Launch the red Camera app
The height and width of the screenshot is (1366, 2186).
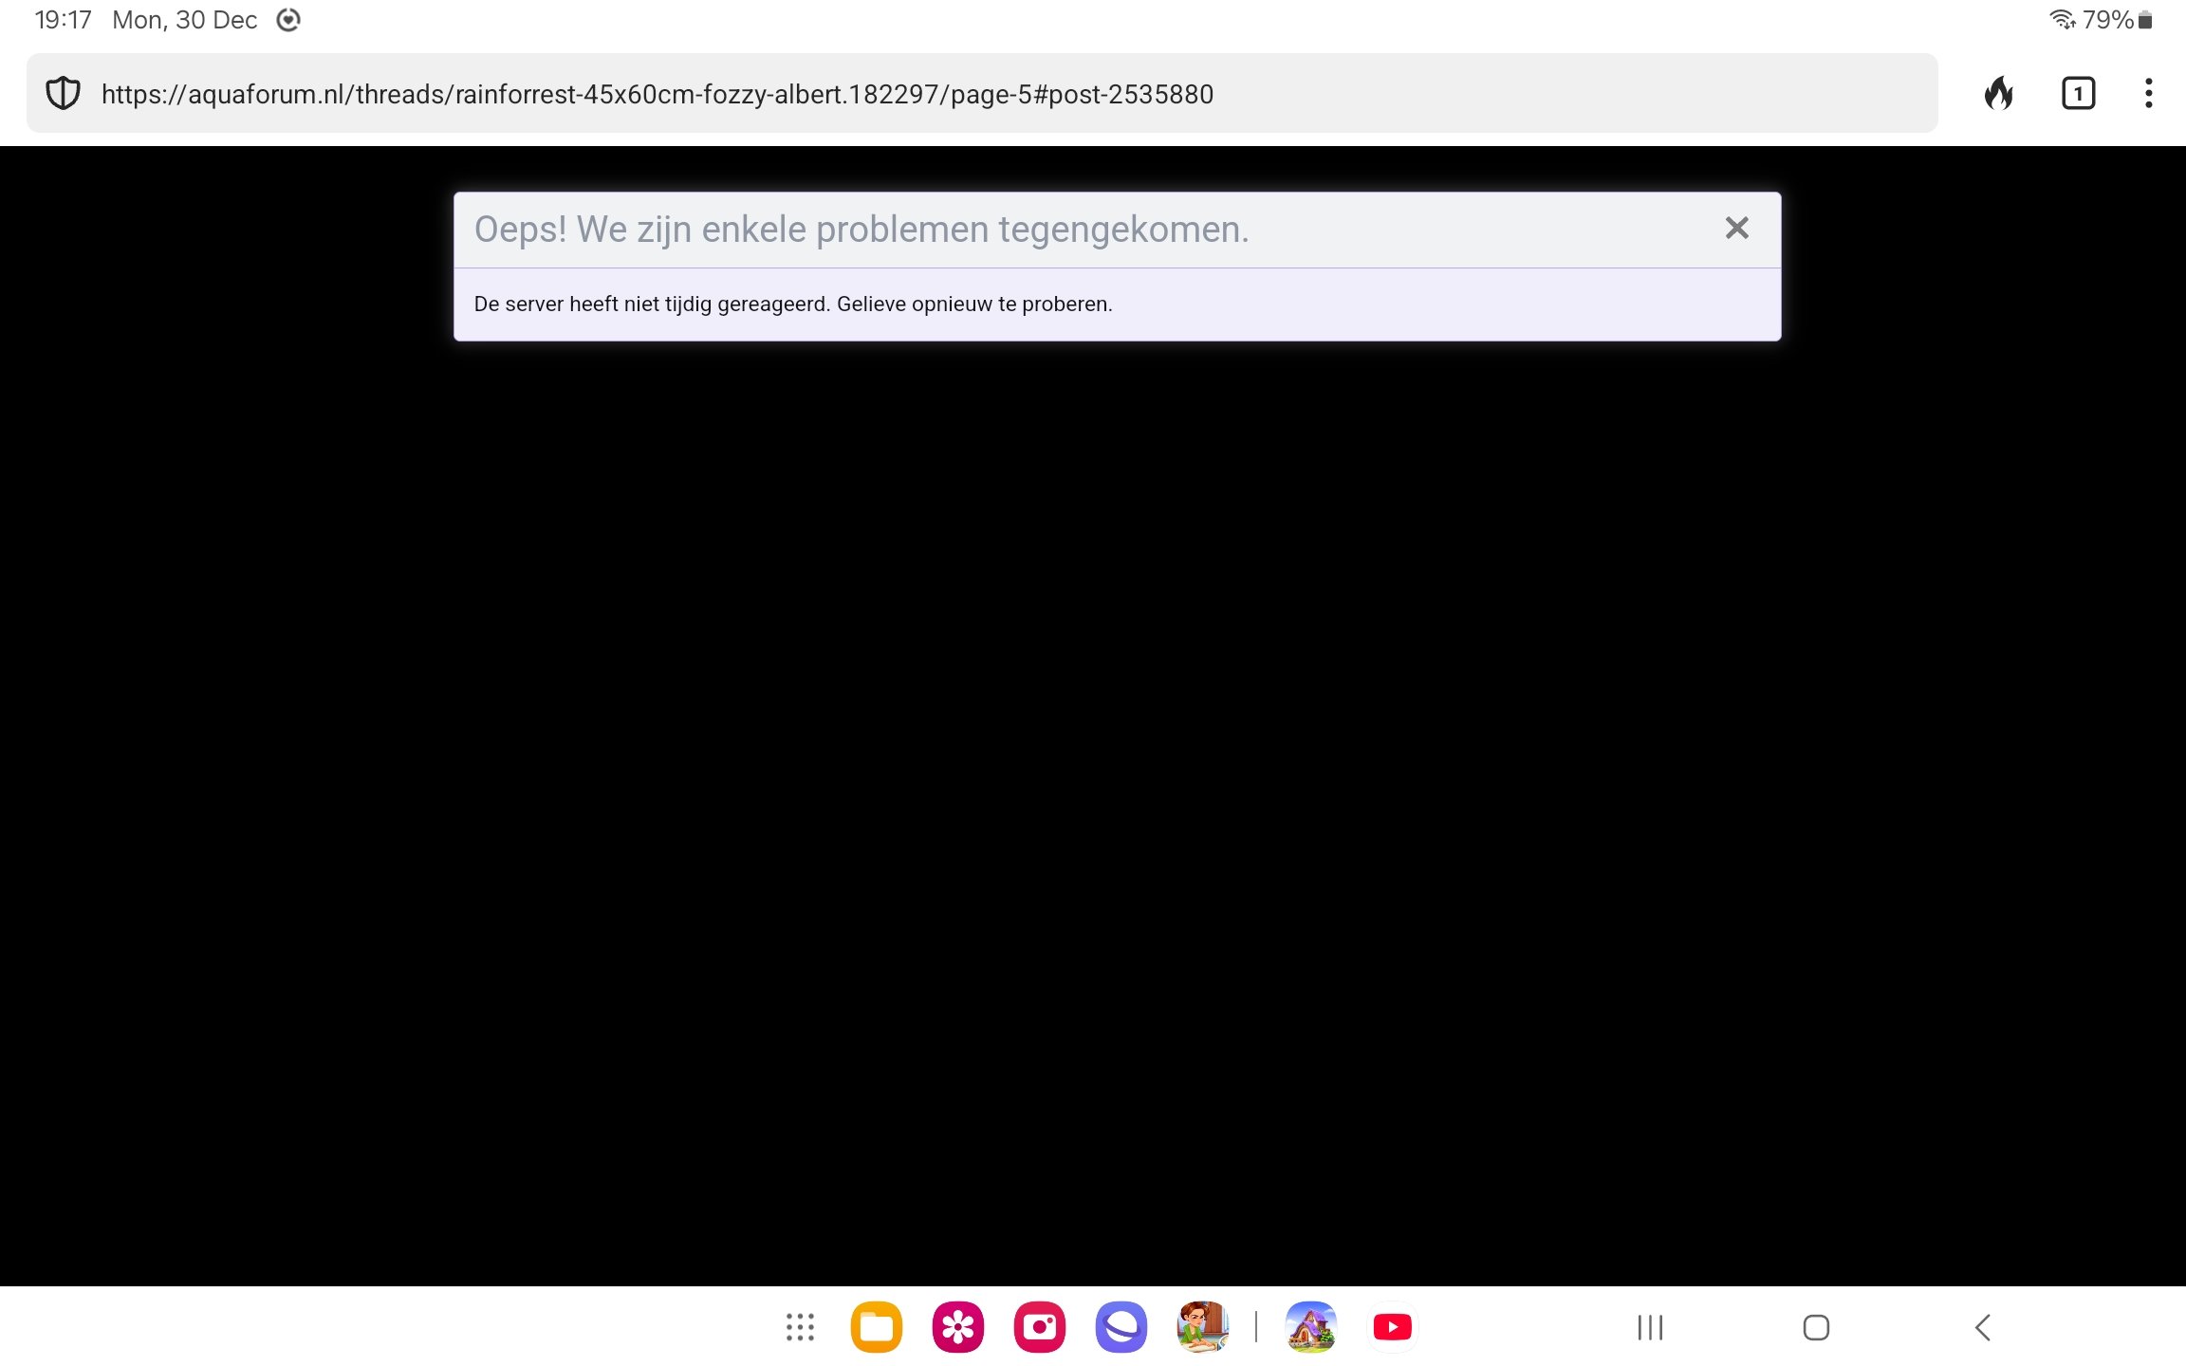pyautogui.click(x=1039, y=1327)
